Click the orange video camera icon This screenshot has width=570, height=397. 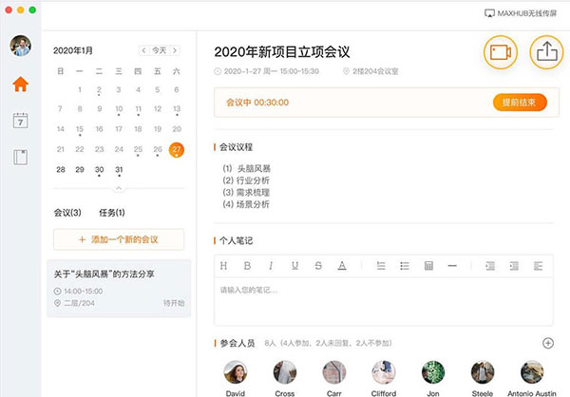click(x=501, y=52)
